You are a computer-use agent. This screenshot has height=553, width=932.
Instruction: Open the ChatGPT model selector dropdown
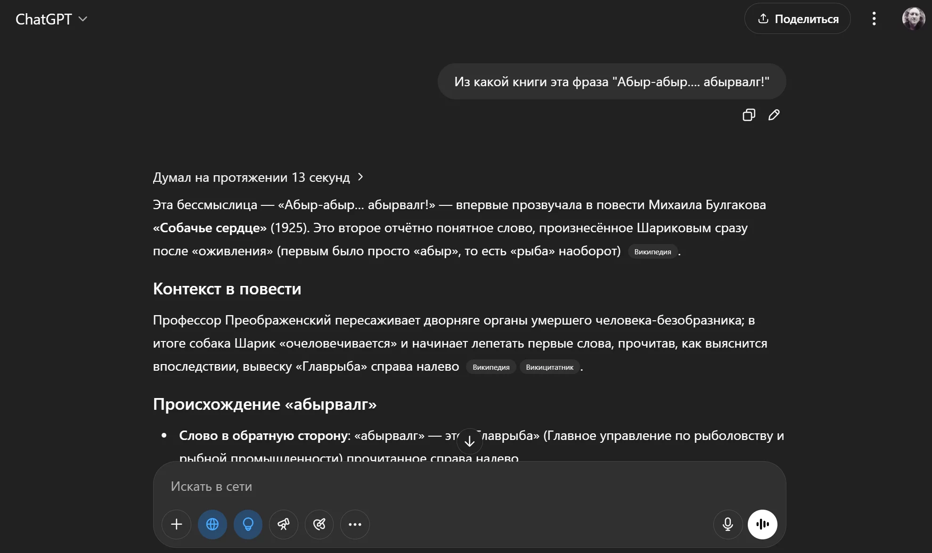point(51,19)
